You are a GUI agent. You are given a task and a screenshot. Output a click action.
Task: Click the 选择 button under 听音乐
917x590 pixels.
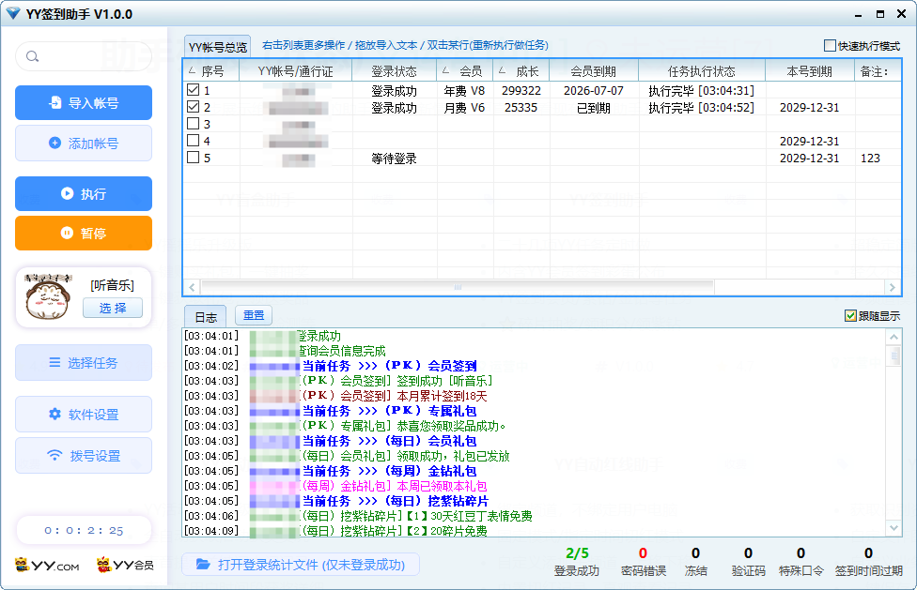point(113,309)
